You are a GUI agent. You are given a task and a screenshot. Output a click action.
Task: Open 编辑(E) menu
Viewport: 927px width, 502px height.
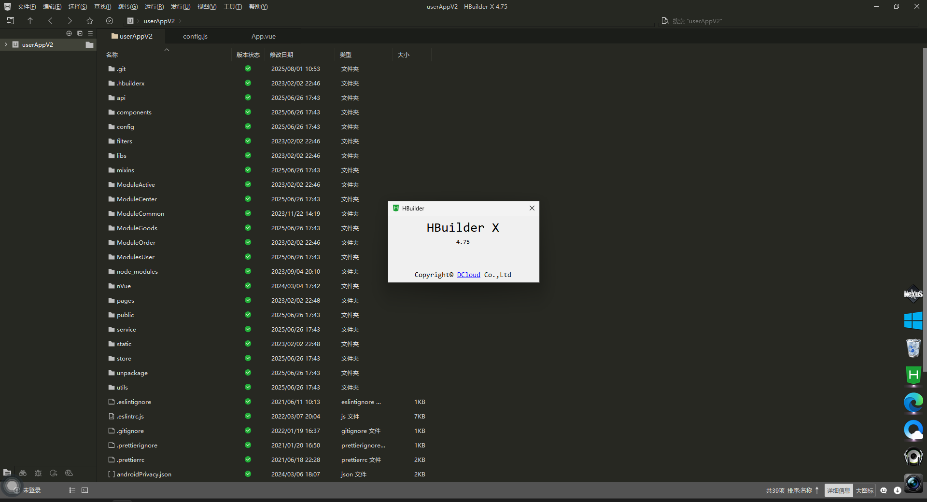(52, 7)
